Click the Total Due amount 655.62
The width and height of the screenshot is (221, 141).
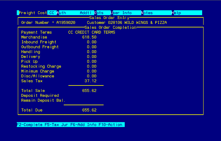89,110
